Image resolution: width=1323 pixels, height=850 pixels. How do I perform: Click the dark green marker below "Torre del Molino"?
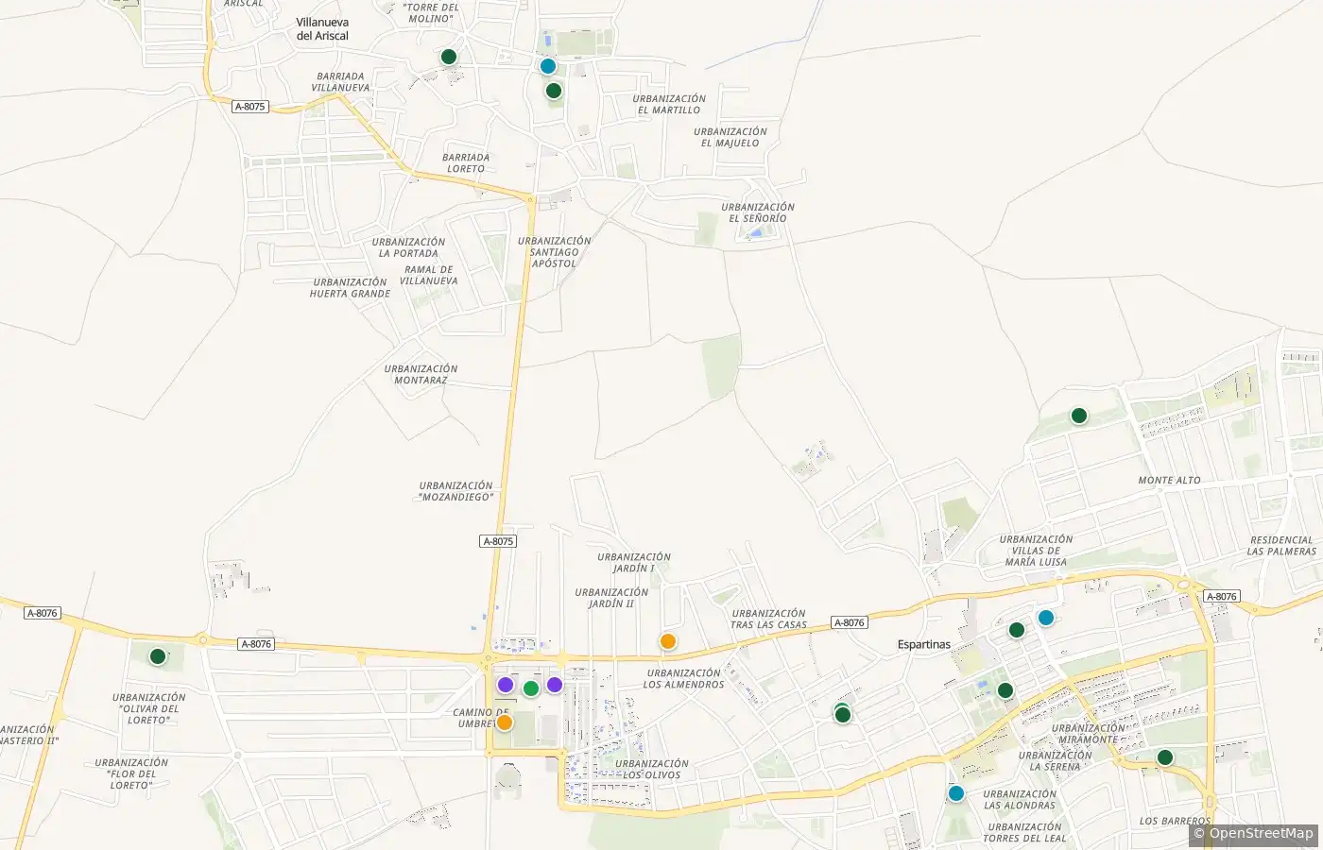click(x=449, y=57)
